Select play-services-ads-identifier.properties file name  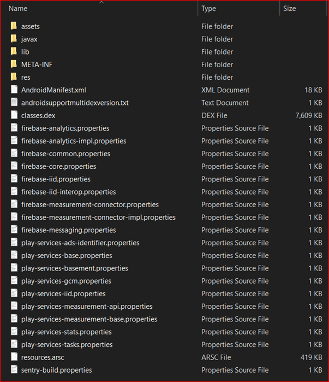[x=80, y=243]
